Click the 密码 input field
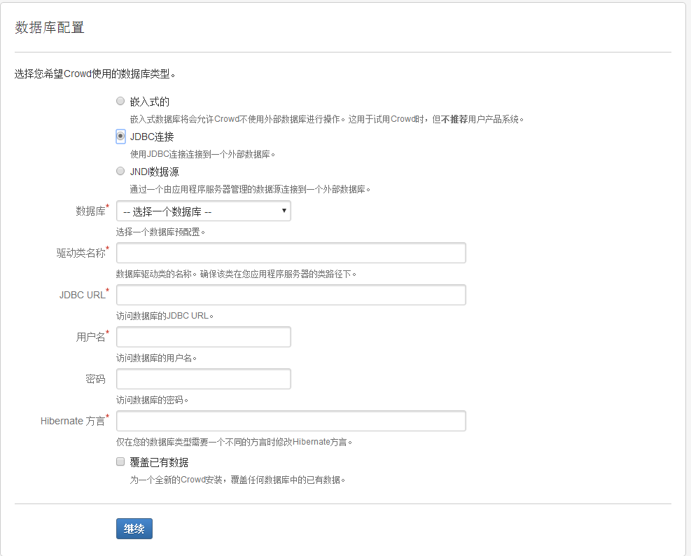Screen dimensions: 691x556 203,379
